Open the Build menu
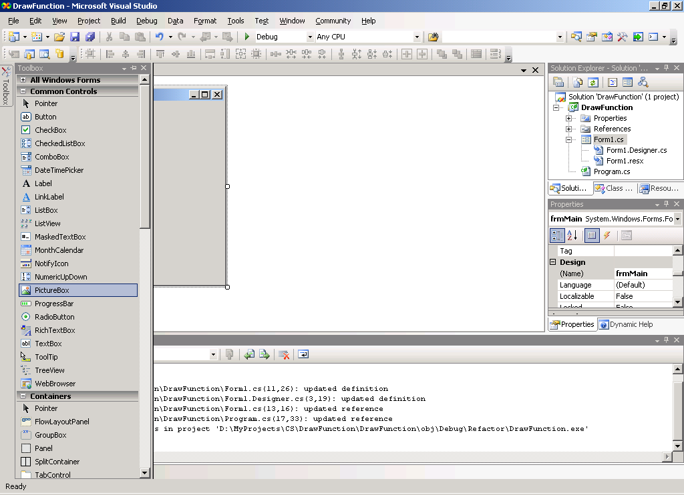 pyautogui.click(x=118, y=21)
